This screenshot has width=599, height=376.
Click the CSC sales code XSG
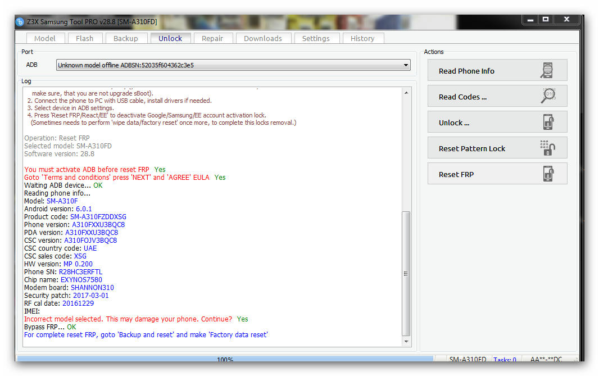coord(80,256)
